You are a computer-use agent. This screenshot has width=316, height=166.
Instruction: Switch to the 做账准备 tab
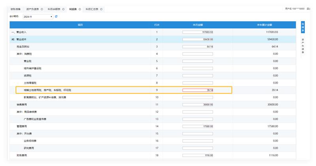(x=16, y=9)
